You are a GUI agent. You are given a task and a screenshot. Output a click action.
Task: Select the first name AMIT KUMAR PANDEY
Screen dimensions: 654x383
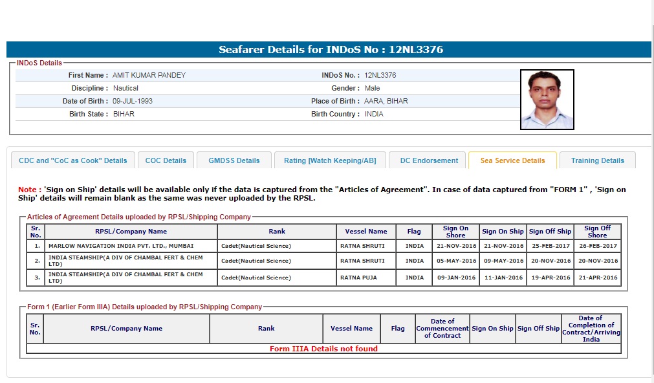[149, 75]
